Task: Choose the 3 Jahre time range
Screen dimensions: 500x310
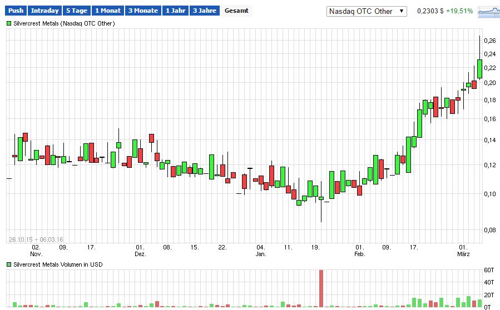Action: tap(204, 11)
